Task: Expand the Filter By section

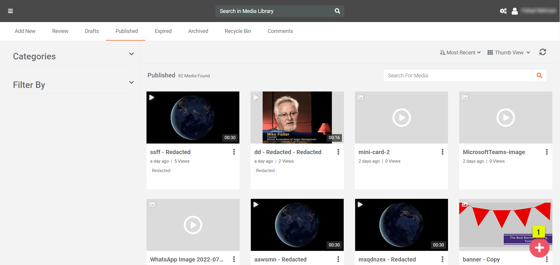Action: pyautogui.click(x=131, y=83)
